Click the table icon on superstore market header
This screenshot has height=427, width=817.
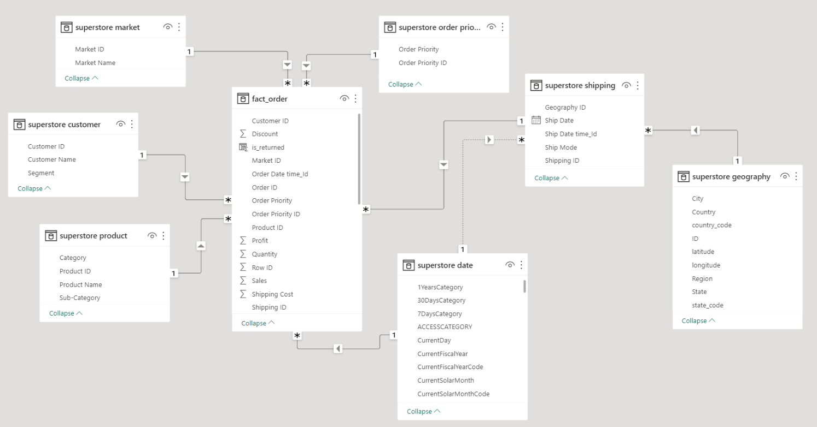[66, 27]
